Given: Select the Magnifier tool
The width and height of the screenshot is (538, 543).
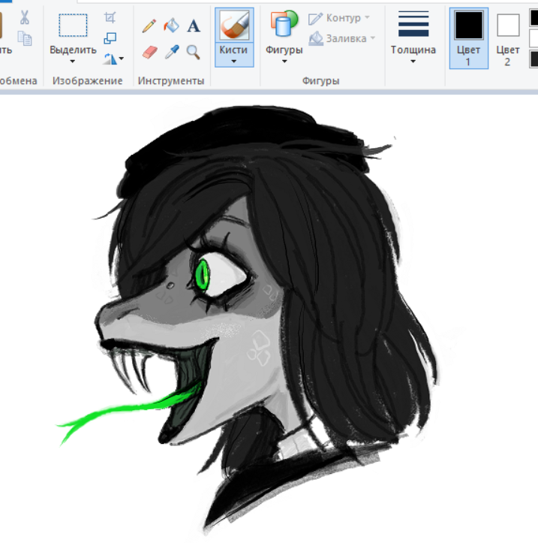Looking at the screenshot, I should pyautogui.click(x=193, y=53).
